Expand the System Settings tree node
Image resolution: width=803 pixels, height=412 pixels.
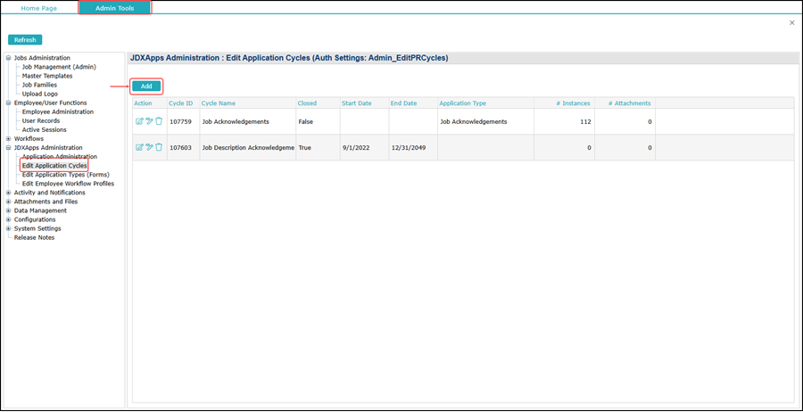(x=8, y=228)
